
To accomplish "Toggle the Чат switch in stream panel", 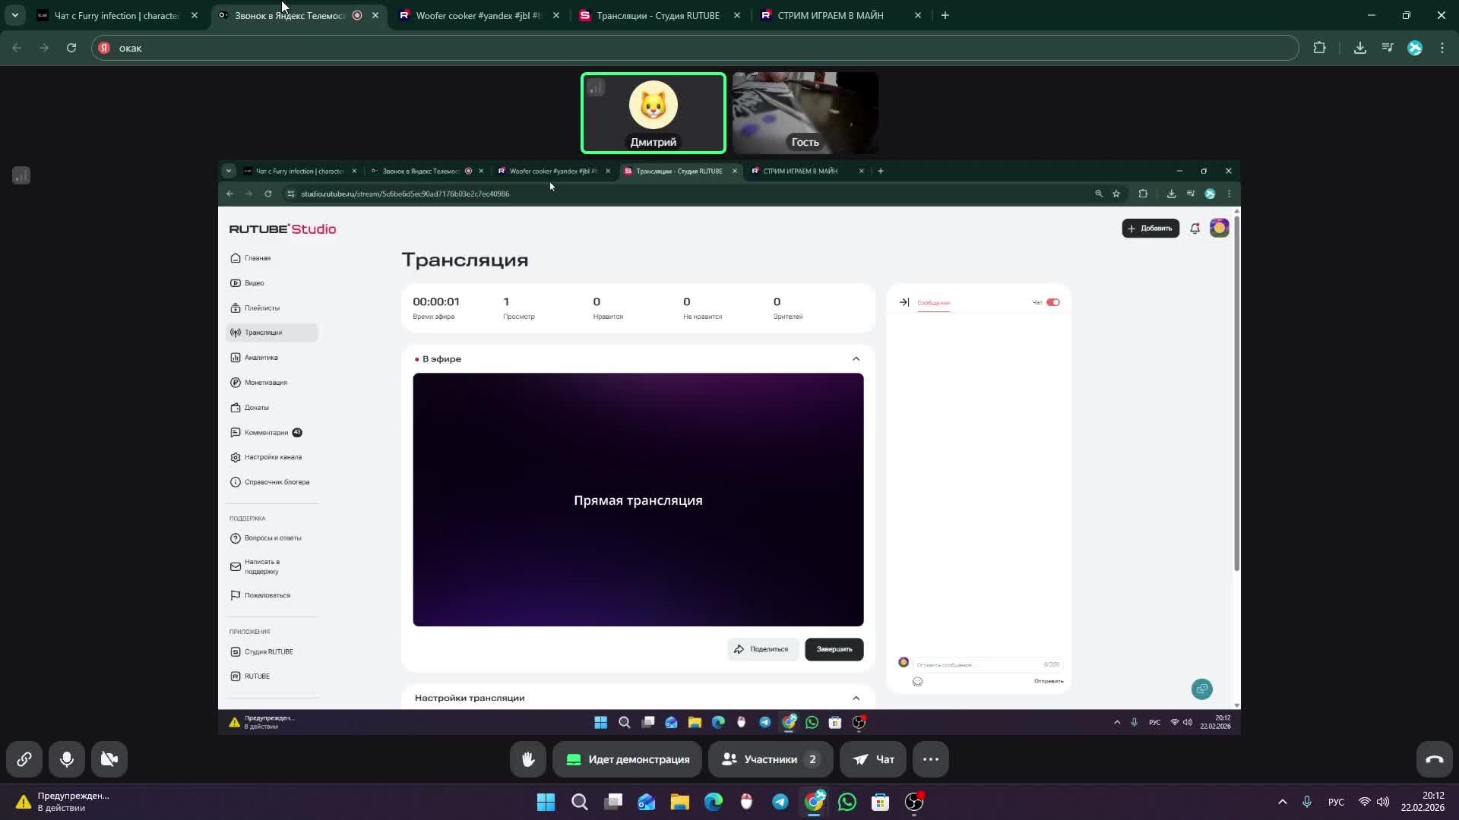I will point(1052,302).
